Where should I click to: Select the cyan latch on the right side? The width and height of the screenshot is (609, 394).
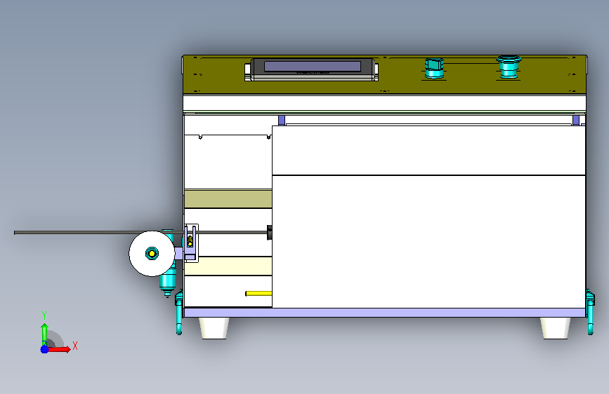[x=590, y=312]
